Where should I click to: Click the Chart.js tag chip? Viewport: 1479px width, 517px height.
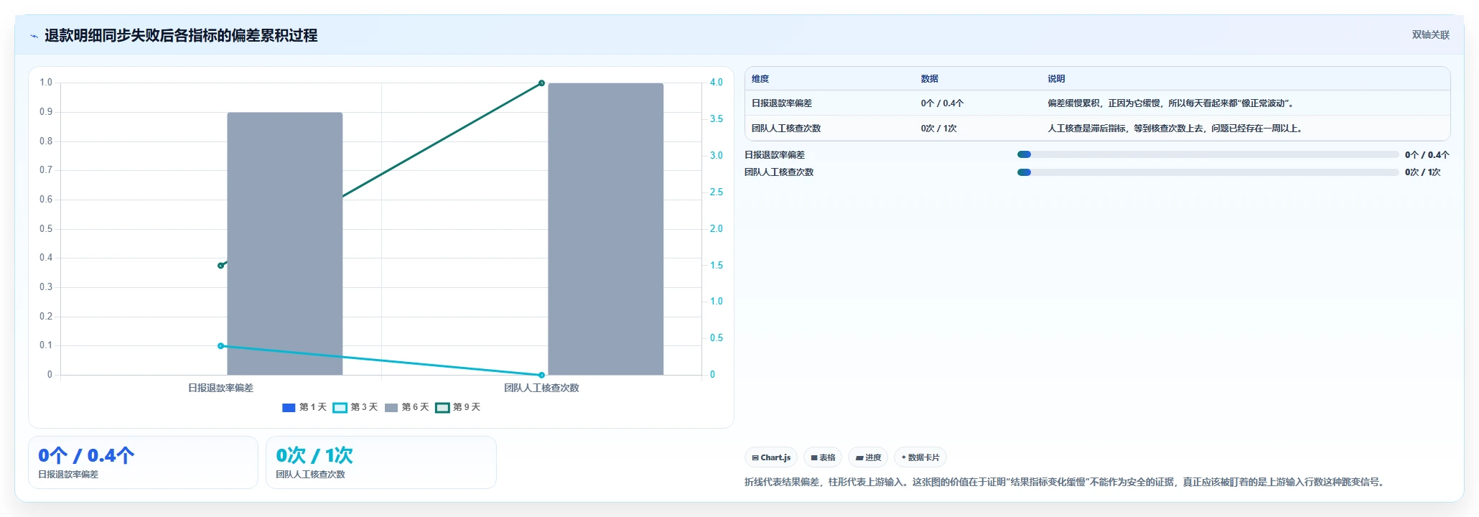pyautogui.click(x=771, y=457)
